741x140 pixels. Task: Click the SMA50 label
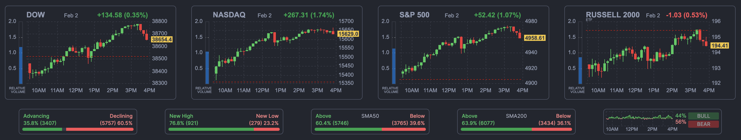(x=370, y=116)
